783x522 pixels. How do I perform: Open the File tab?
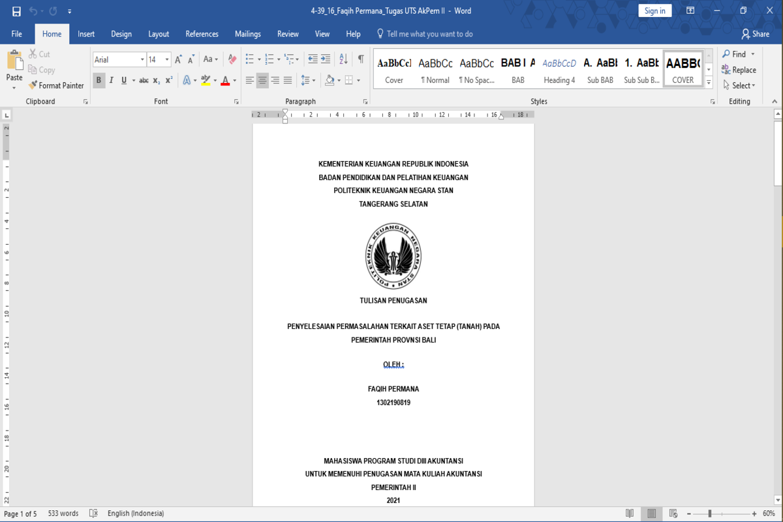[x=17, y=34]
